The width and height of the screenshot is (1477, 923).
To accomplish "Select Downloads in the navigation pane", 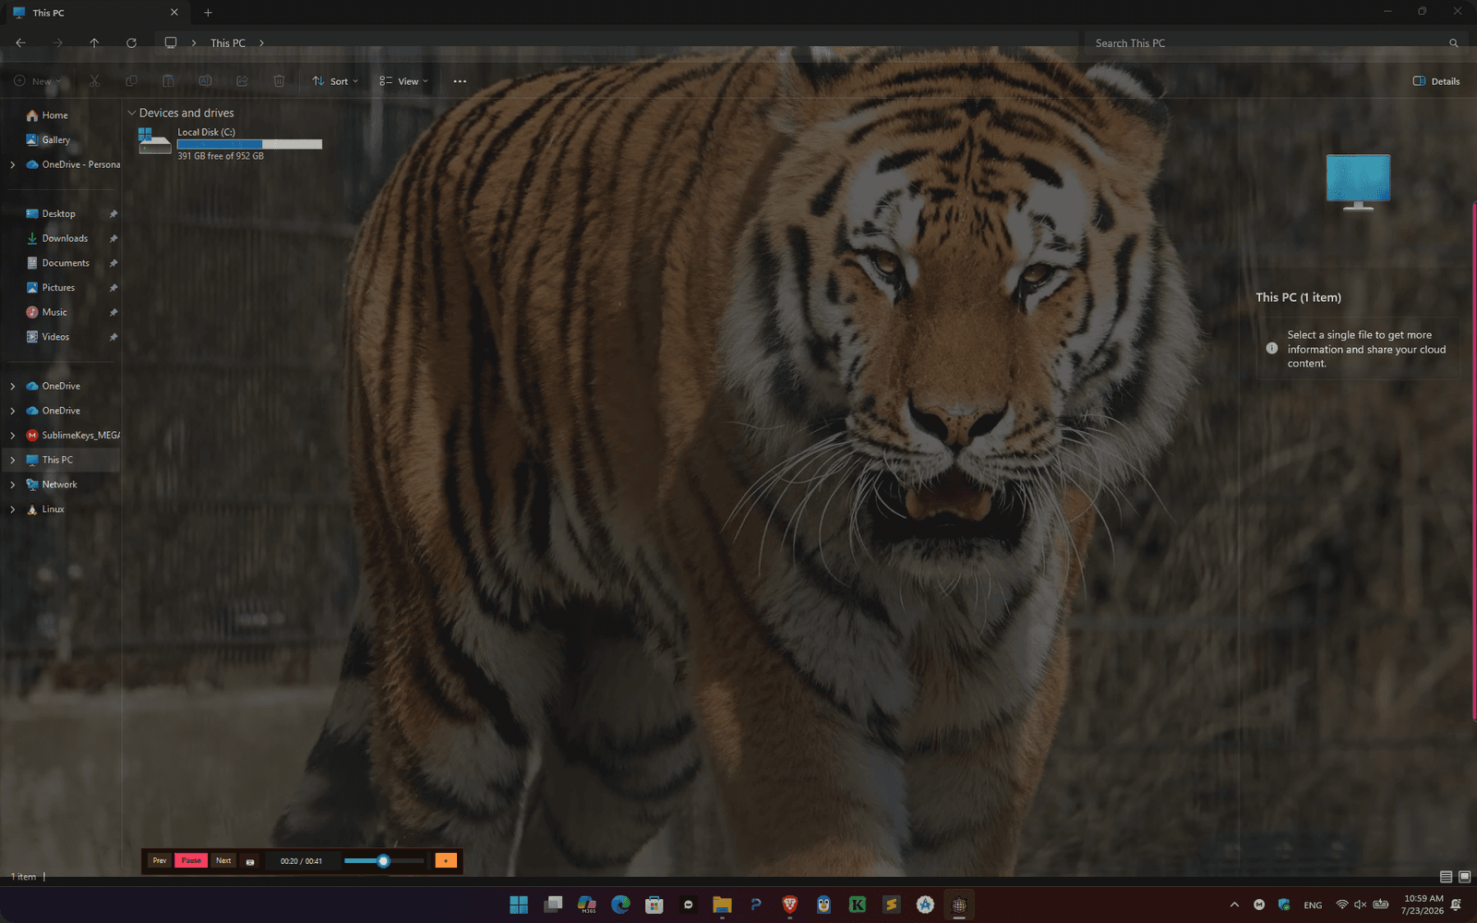I will coord(65,238).
